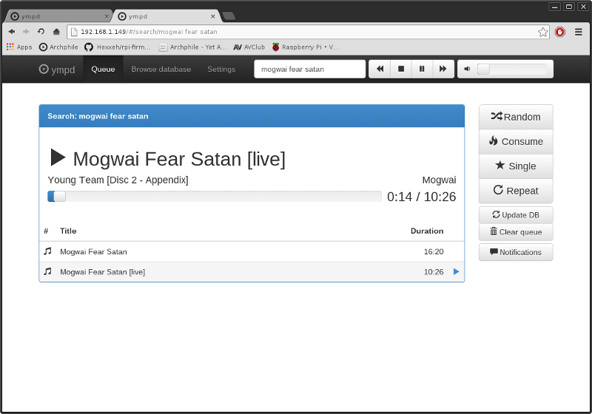Toggle Repeat mode
This screenshot has width=592, height=414.
click(516, 191)
